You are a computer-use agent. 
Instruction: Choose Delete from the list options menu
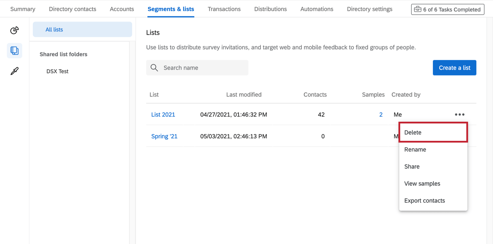[413, 132]
